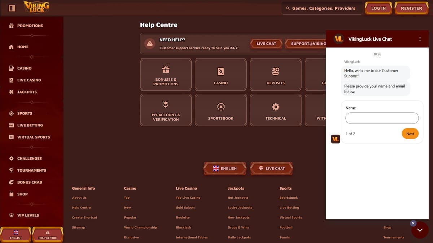The image size is (433, 243).
Task: Click the Bonus Crab sidebar icon
Action: pos(11,182)
